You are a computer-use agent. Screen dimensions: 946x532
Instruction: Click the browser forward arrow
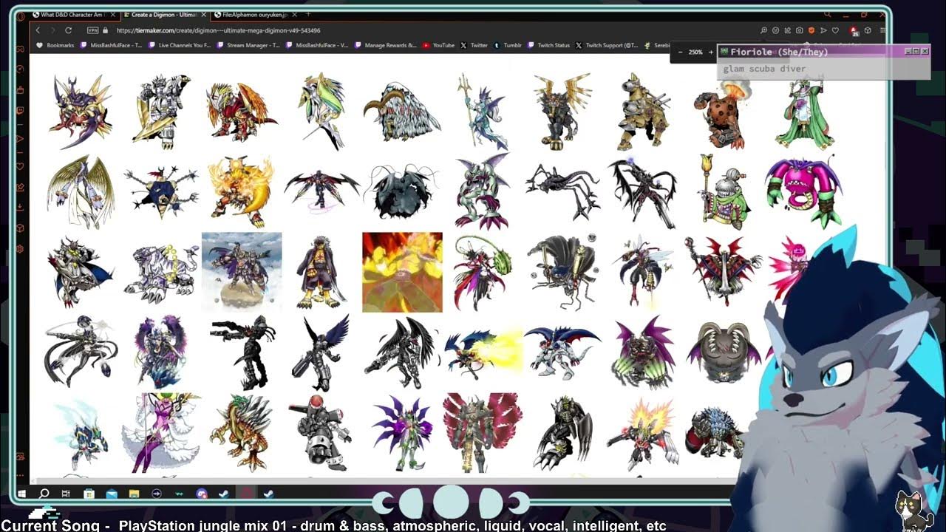pos(52,30)
